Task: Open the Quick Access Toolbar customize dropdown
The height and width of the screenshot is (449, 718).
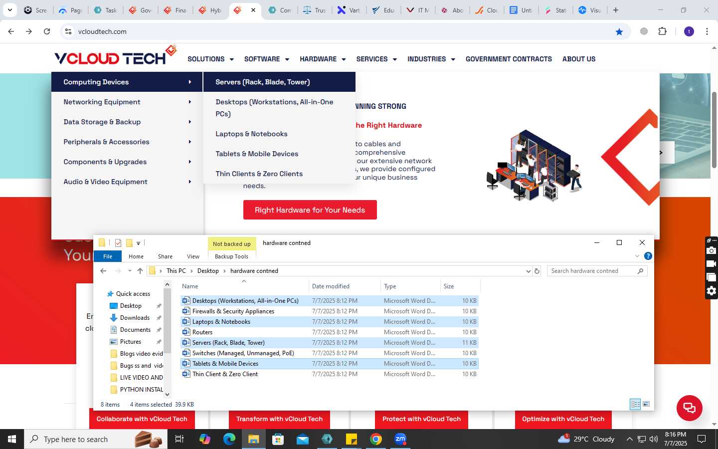Action: (x=138, y=243)
